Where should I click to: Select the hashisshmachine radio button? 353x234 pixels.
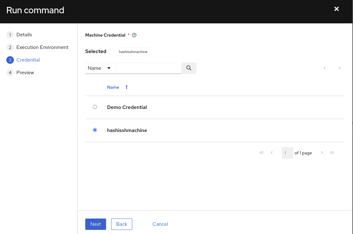tap(95, 130)
